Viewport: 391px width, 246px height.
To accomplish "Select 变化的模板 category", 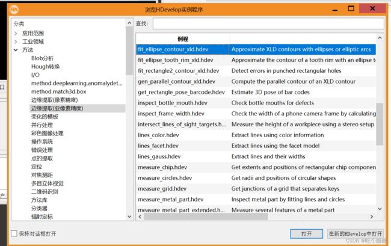I will pos(45,117).
